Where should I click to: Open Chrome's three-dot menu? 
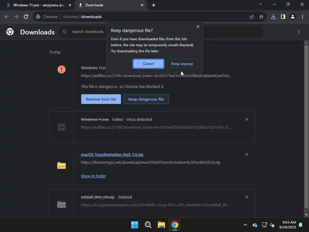[x=302, y=17]
